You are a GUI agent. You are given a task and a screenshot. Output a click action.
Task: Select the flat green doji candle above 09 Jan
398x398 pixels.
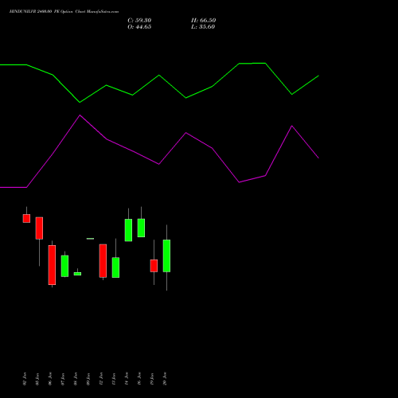(90, 239)
